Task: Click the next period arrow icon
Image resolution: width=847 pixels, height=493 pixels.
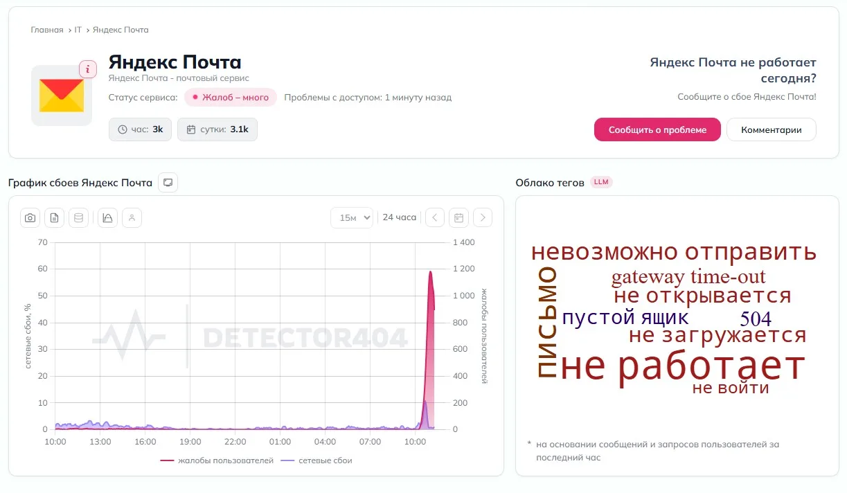Action: point(483,217)
